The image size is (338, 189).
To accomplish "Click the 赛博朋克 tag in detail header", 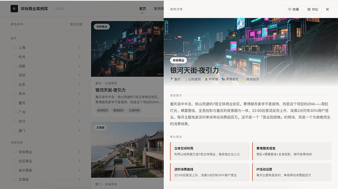I will 230,79.
